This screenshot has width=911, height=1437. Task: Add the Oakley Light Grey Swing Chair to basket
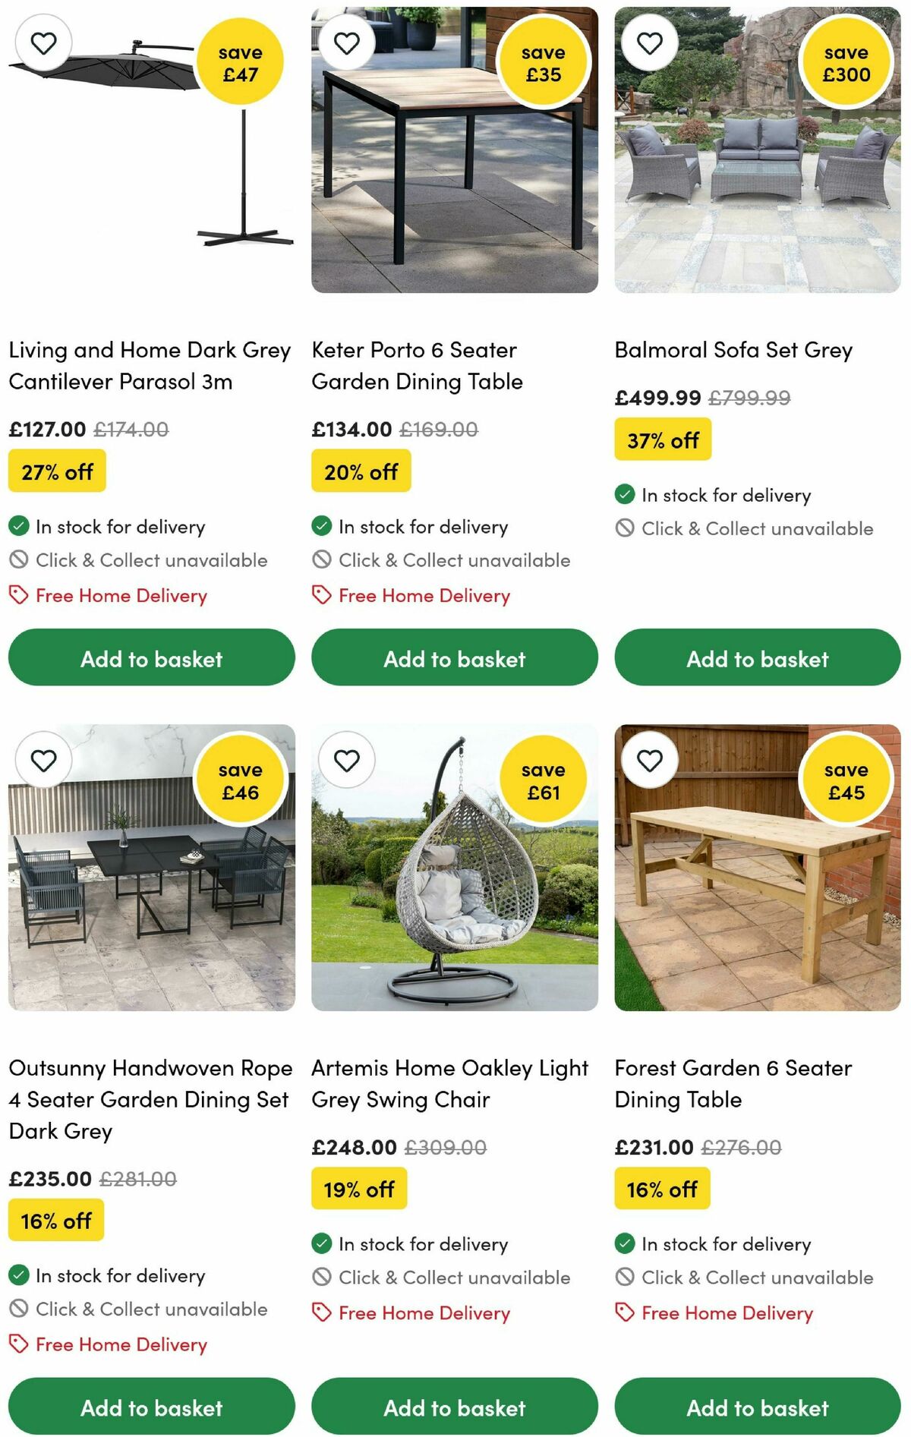(x=454, y=1407)
